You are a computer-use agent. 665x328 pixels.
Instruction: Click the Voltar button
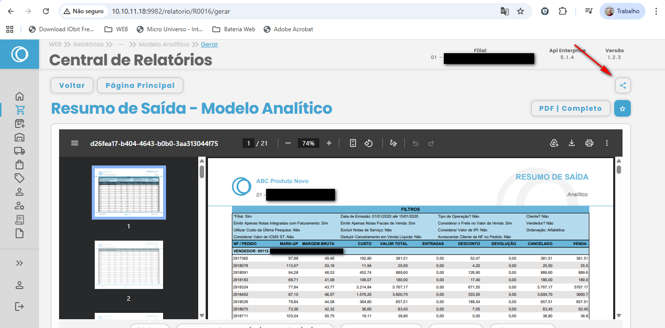(72, 85)
